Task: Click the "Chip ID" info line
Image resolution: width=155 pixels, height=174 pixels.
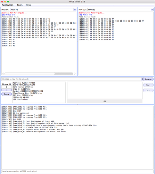Action: coord(22,89)
